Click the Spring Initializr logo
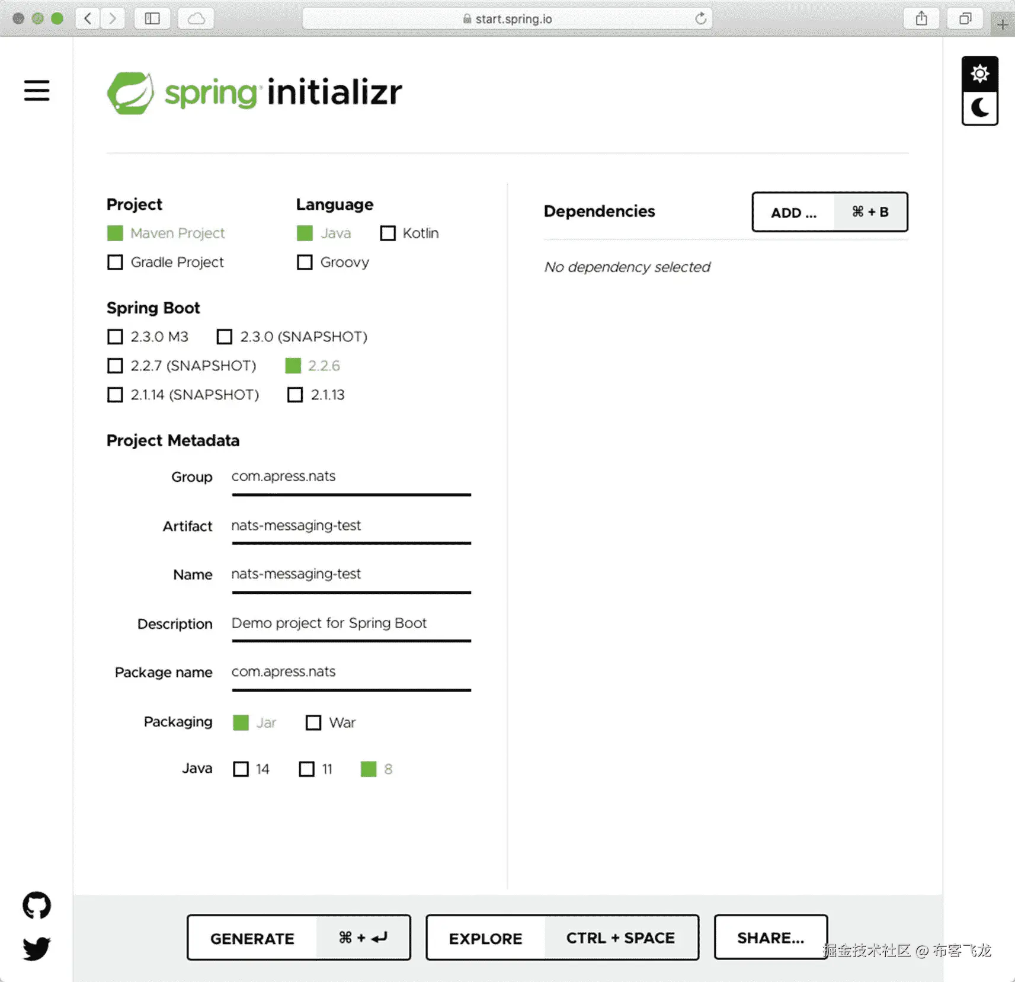Screen dimensions: 1015x982 tap(255, 92)
